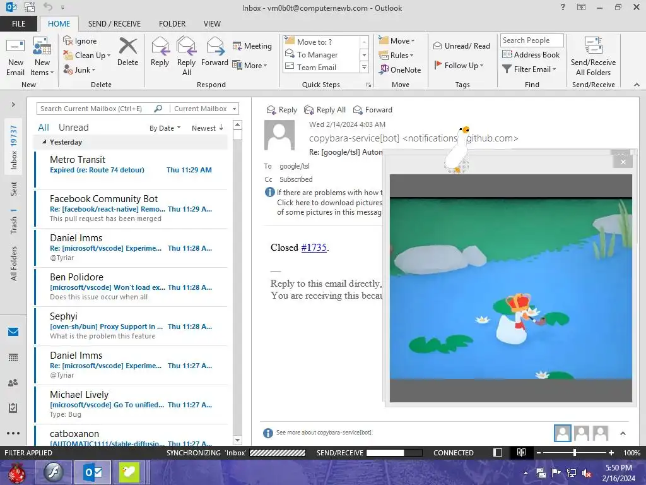Delete the selected message
The image size is (646, 485).
coord(127,52)
